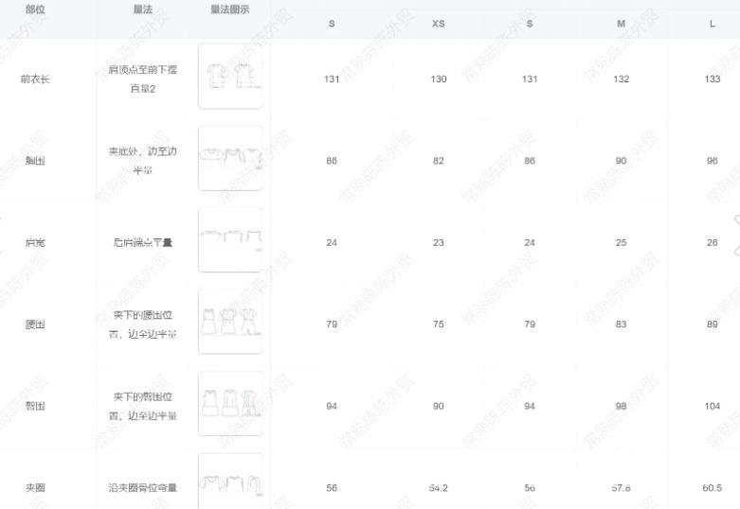The width and height of the screenshot is (740, 509).
Task: Open the 胸围 measurement diagram thumbnail
Action: 230,158
